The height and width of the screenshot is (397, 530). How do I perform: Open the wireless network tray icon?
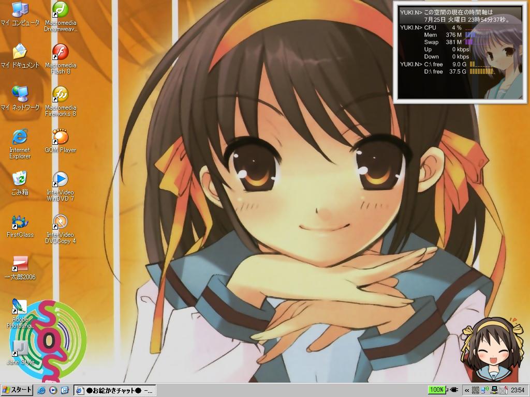(x=484, y=391)
